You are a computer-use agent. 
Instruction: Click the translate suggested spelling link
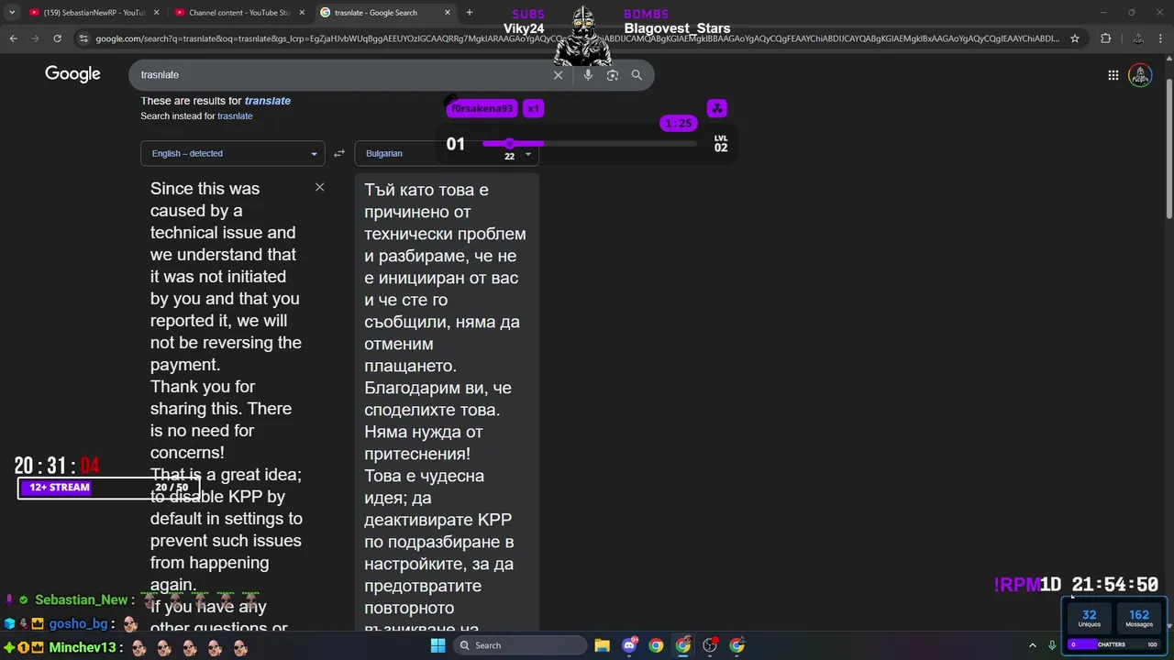[x=268, y=101]
